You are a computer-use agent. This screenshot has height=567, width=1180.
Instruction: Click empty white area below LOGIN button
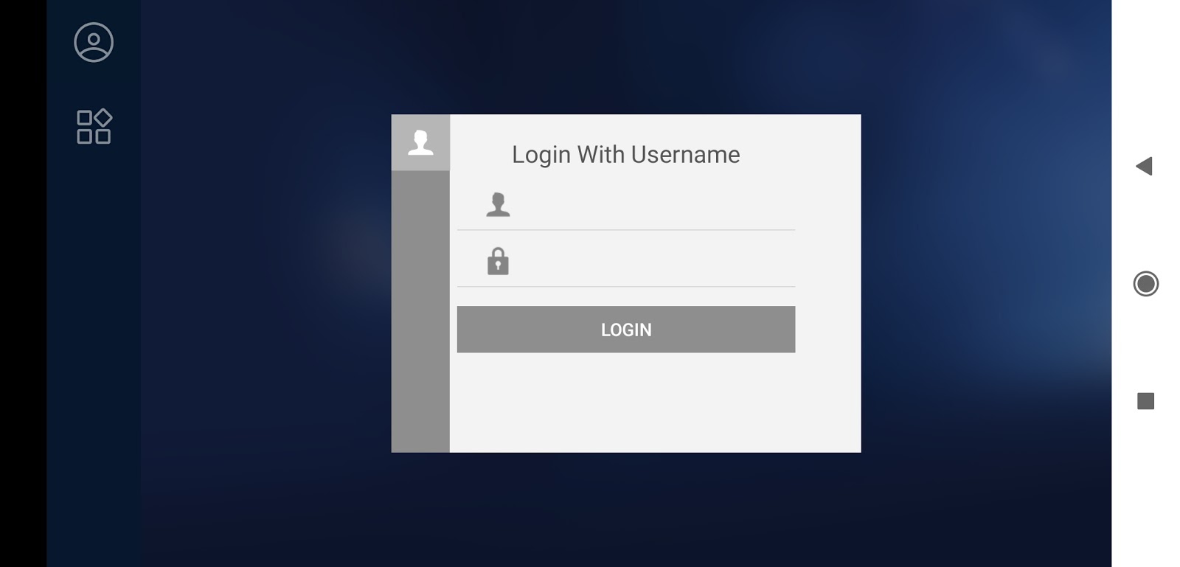click(655, 403)
